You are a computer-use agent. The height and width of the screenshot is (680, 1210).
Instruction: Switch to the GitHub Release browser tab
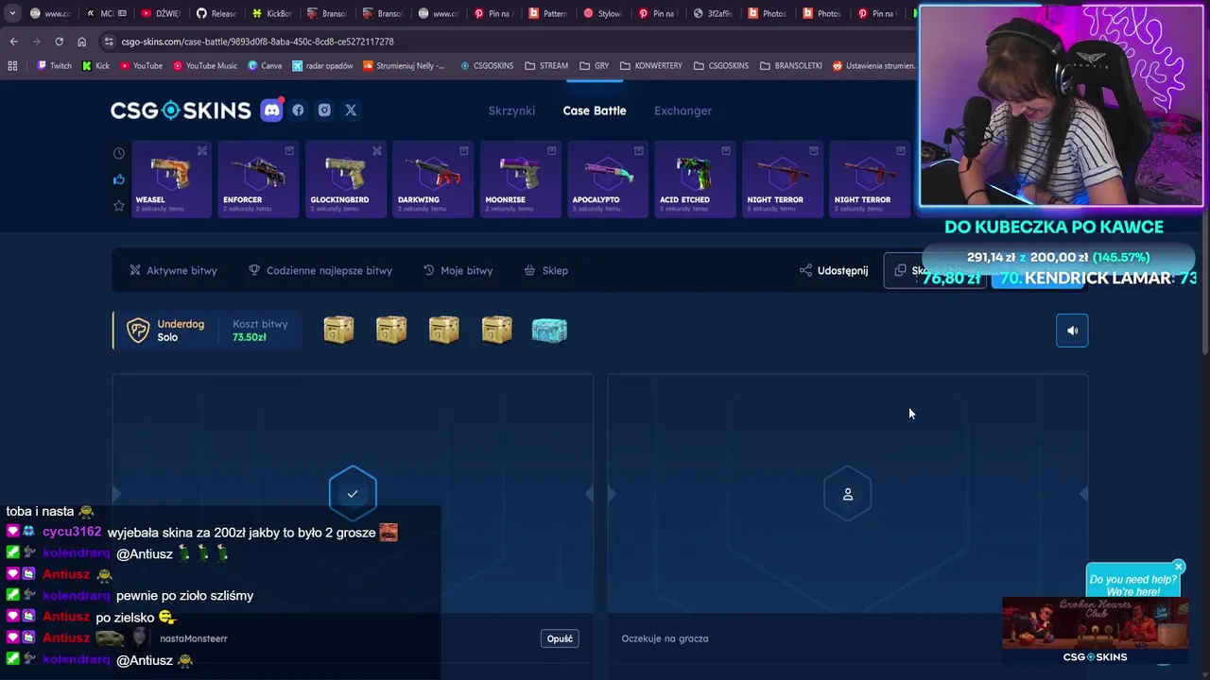click(x=217, y=13)
